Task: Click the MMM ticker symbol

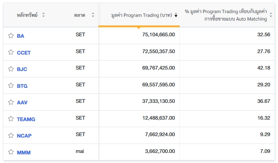Action: [24, 153]
